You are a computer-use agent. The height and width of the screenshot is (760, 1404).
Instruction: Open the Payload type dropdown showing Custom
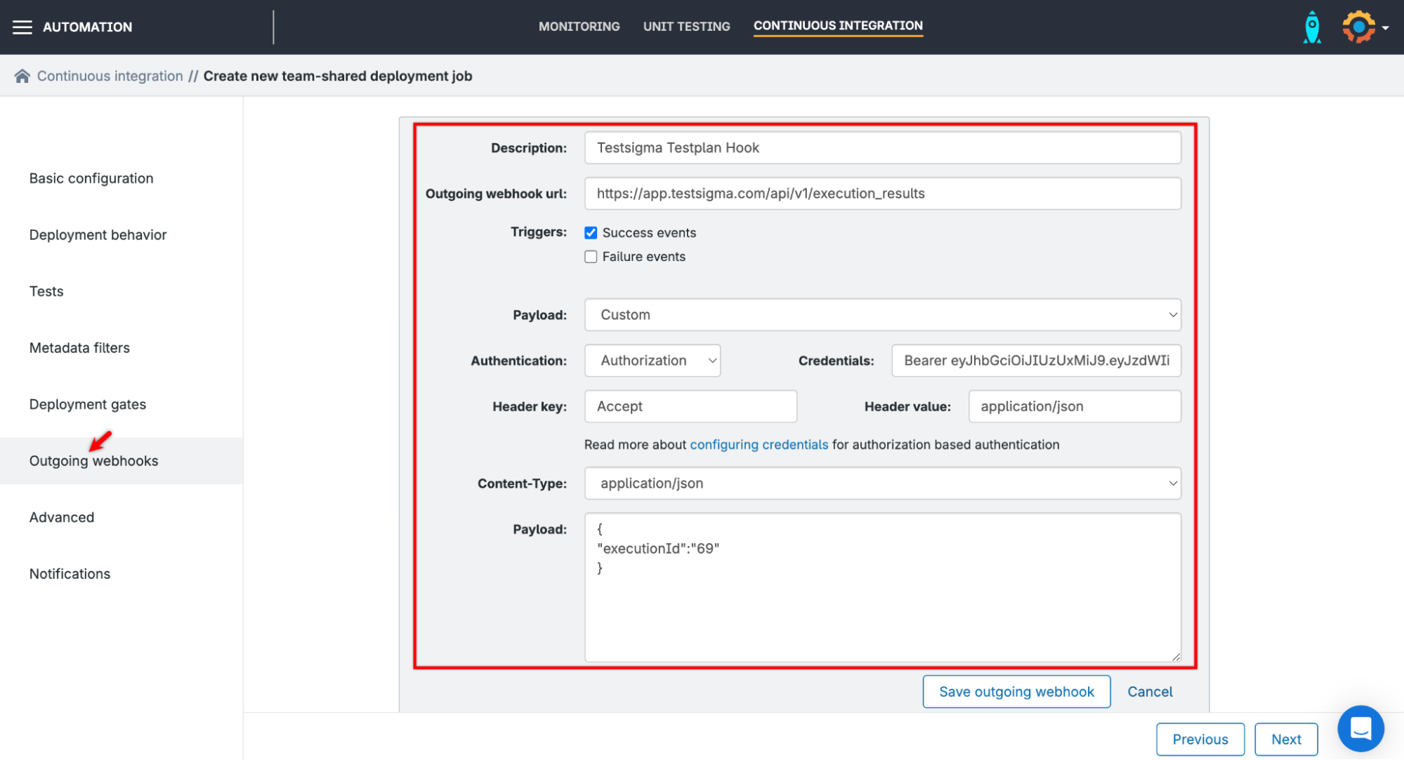[881, 314]
